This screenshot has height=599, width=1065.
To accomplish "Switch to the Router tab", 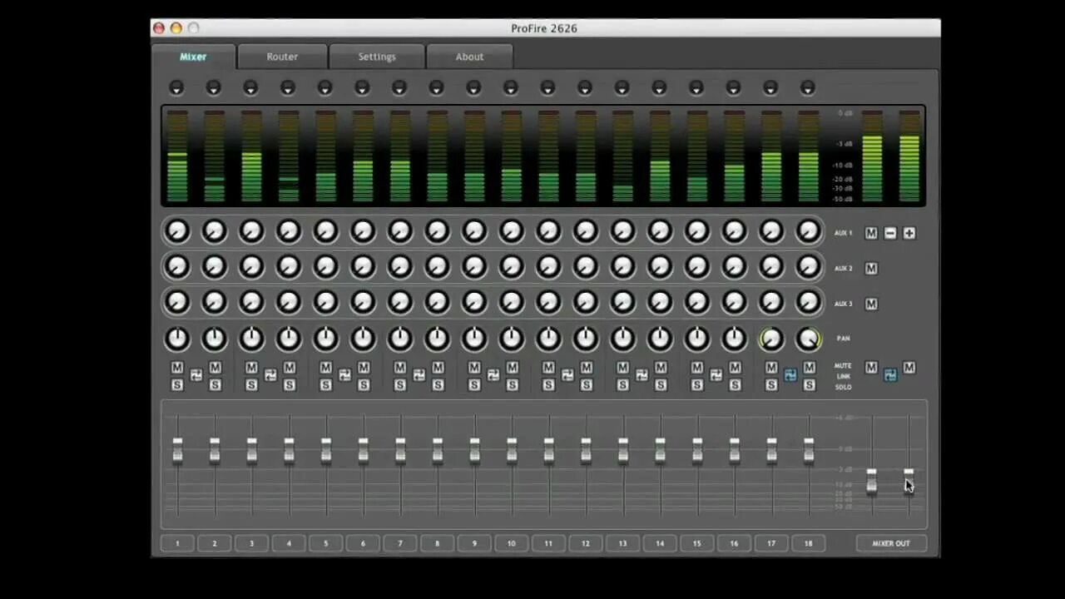I will (x=281, y=57).
